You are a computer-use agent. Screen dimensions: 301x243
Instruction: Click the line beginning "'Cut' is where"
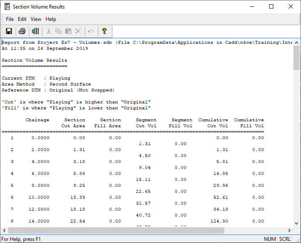click(76, 102)
